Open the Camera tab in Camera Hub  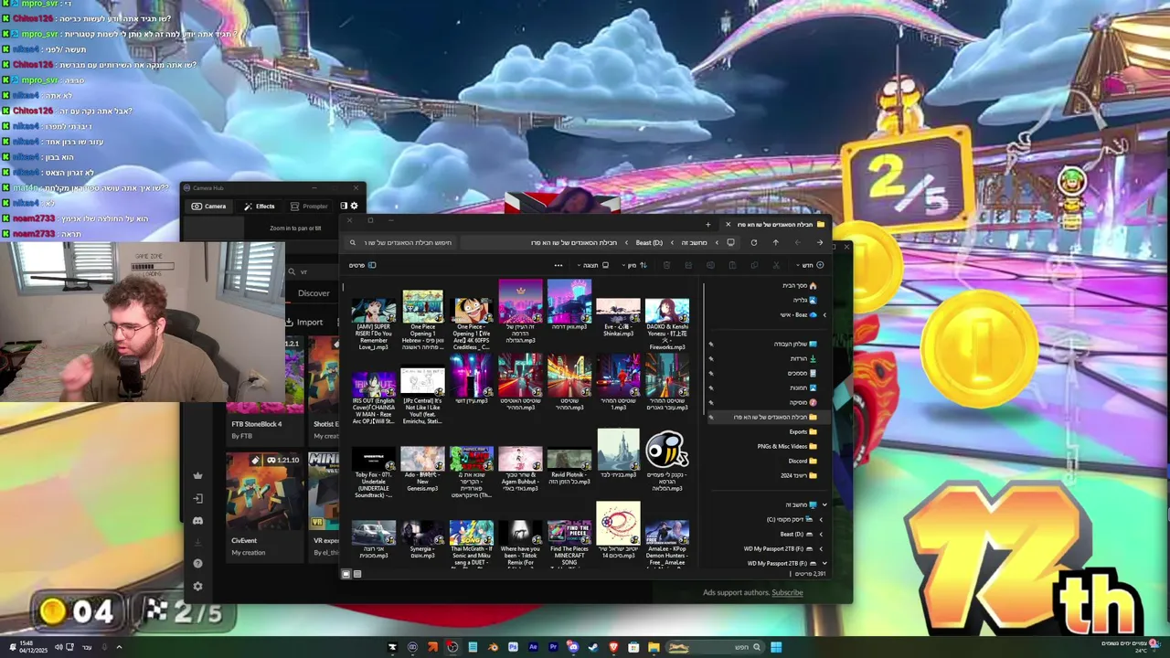[x=208, y=207]
